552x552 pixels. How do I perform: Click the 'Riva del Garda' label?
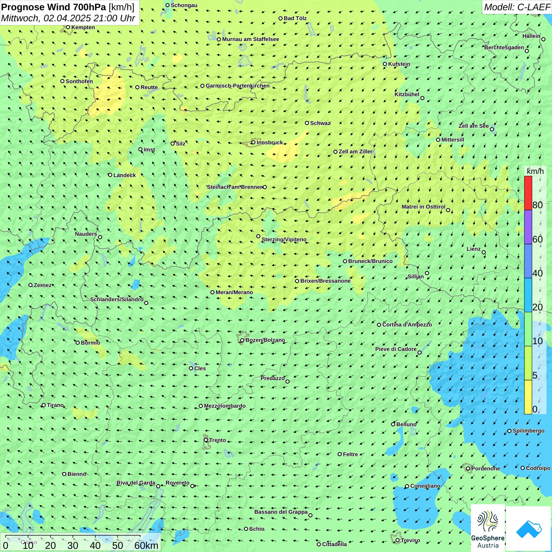tap(136, 483)
